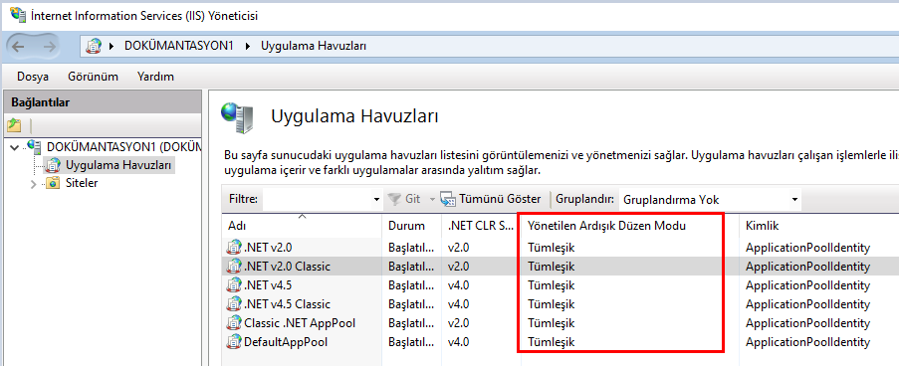The width and height of the screenshot is (899, 366).
Task: Click the server icon in address bar
Action: pos(94,47)
